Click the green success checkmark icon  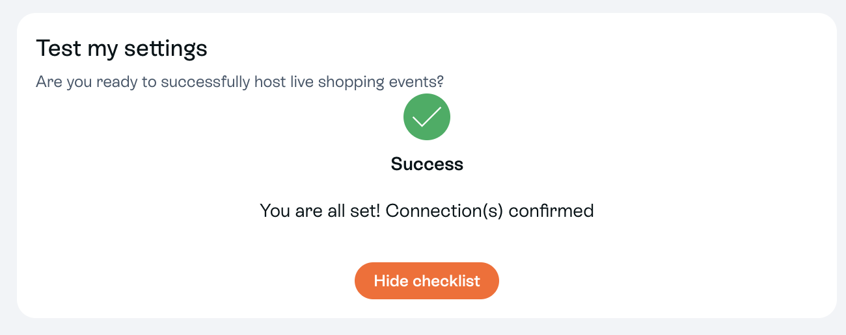(427, 117)
